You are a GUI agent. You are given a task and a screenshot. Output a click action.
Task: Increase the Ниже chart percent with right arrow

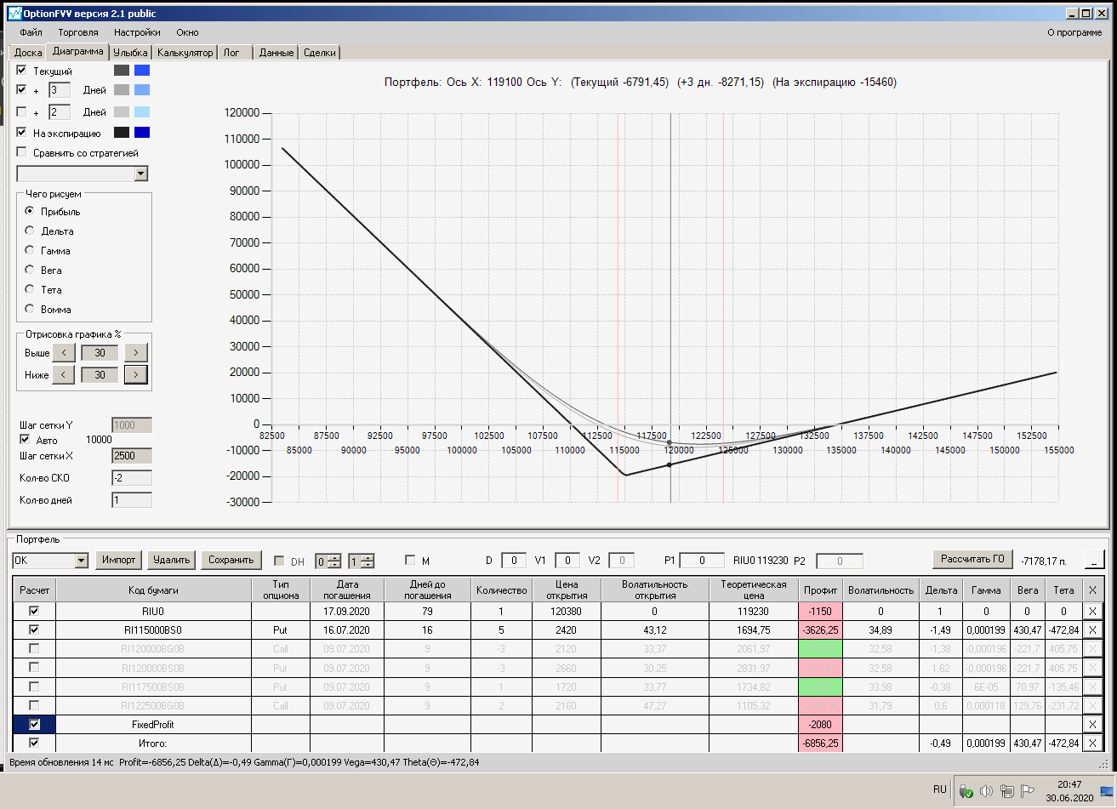click(136, 374)
